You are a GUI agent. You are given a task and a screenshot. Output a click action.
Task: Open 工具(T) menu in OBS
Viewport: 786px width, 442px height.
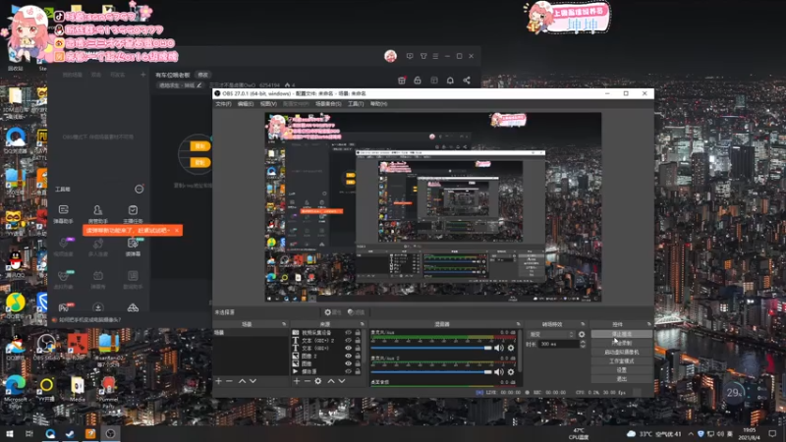pyautogui.click(x=356, y=104)
